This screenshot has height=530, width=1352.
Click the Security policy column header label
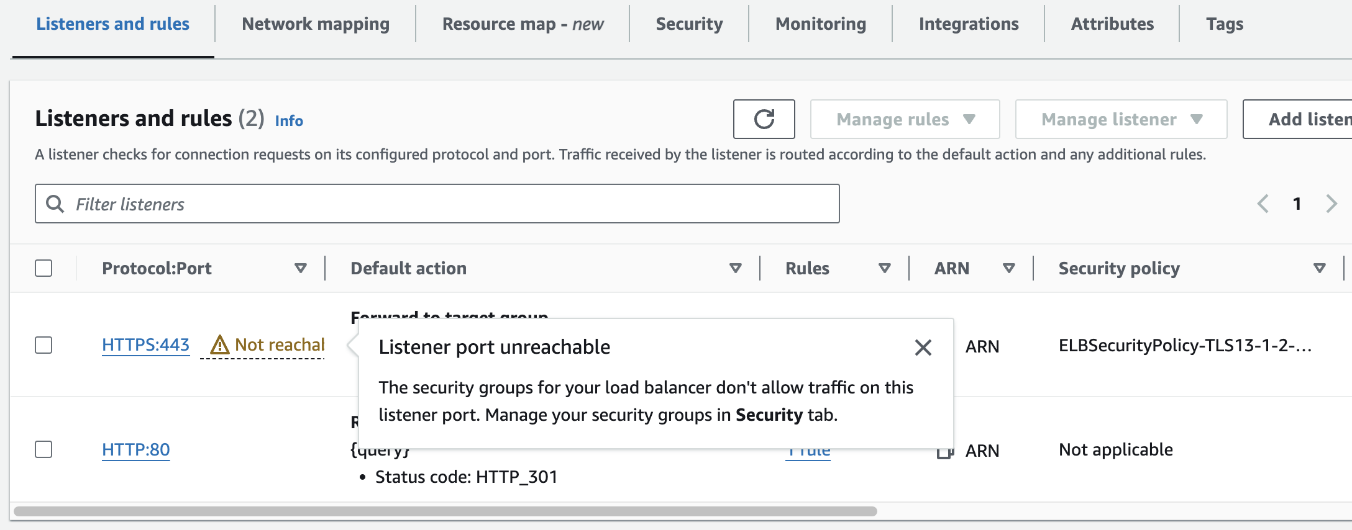click(1119, 268)
